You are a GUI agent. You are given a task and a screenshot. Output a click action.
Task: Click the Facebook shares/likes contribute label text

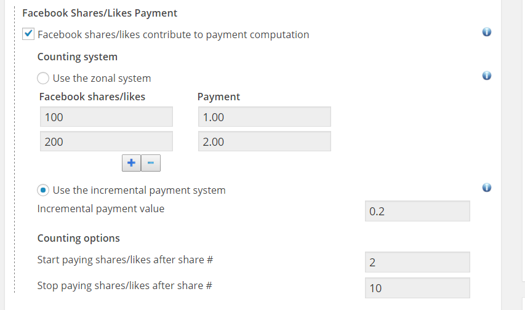(173, 34)
